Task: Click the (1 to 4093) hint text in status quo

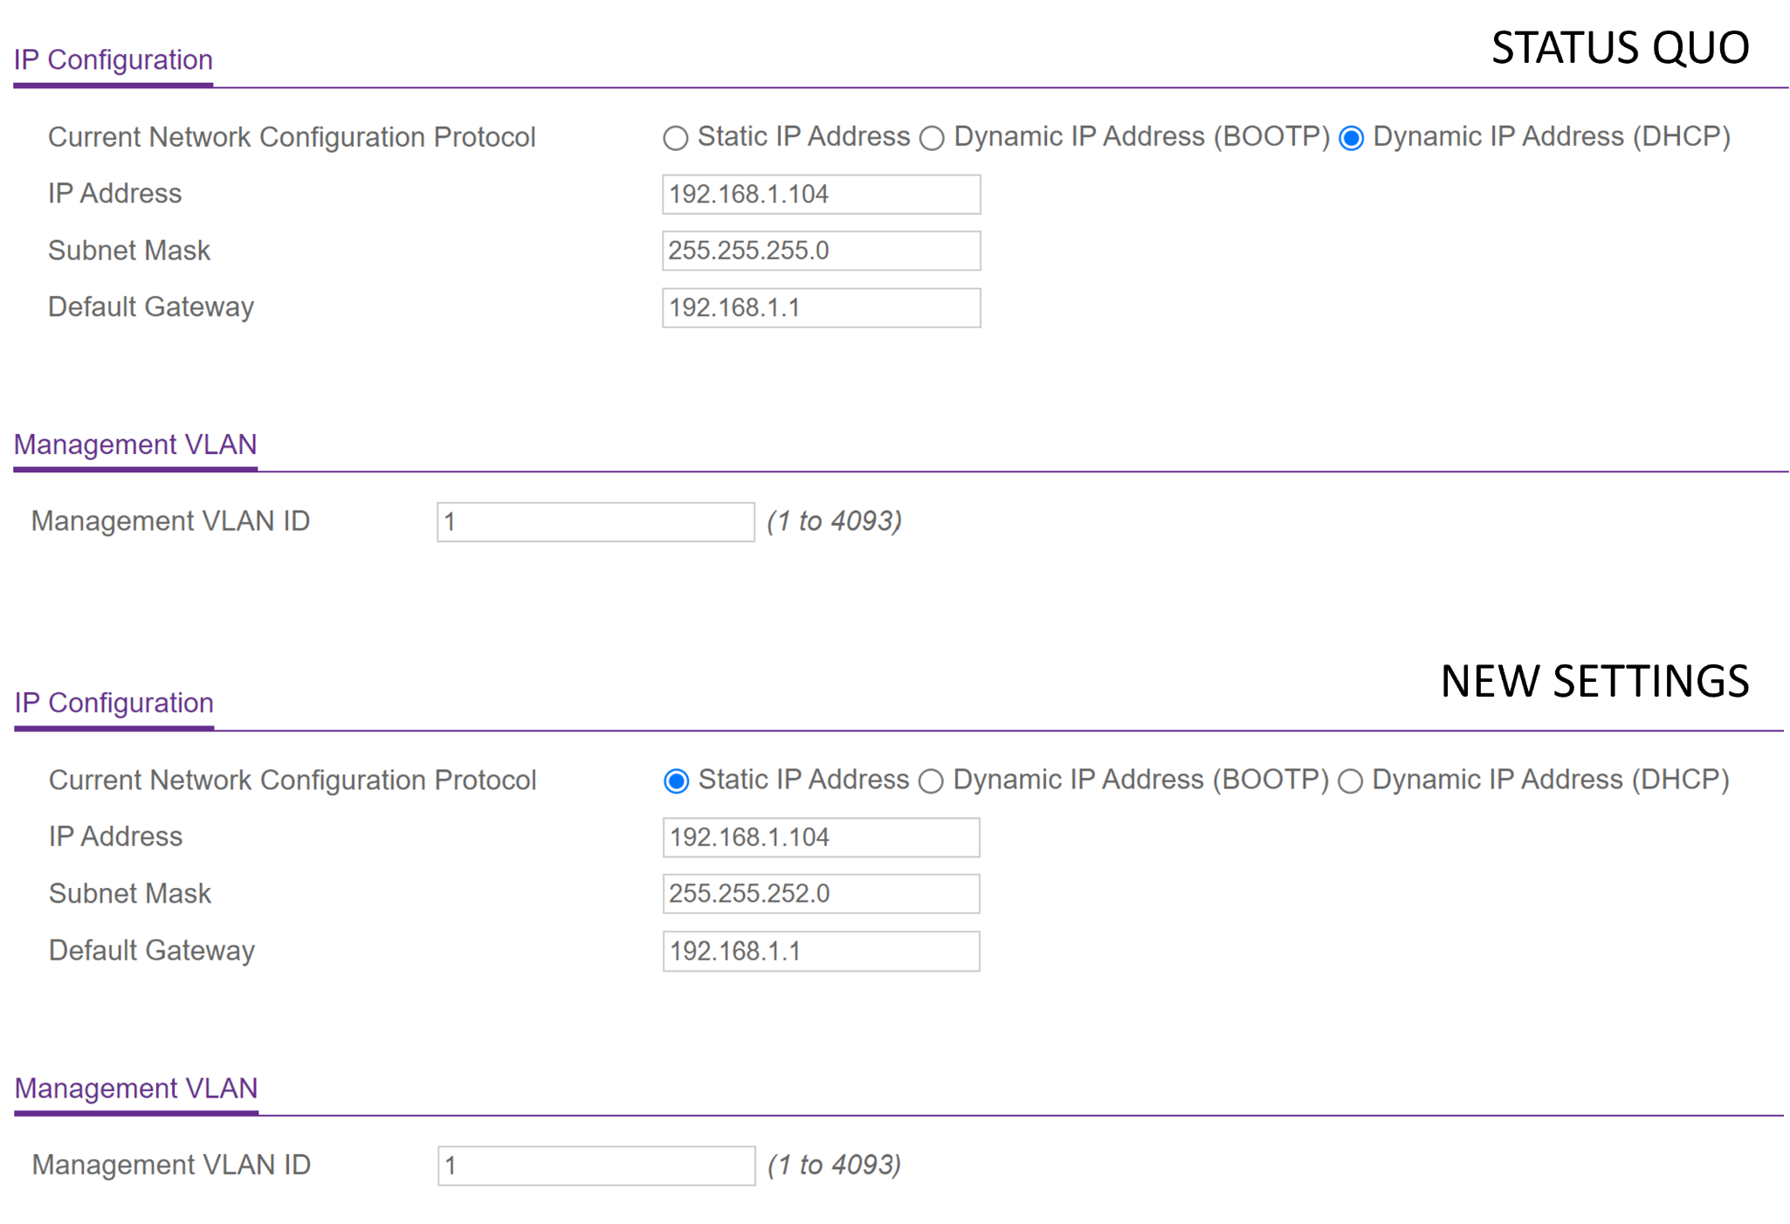Action: (x=835, y=520)
